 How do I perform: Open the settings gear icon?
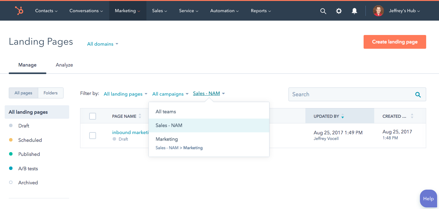(339, 11)
